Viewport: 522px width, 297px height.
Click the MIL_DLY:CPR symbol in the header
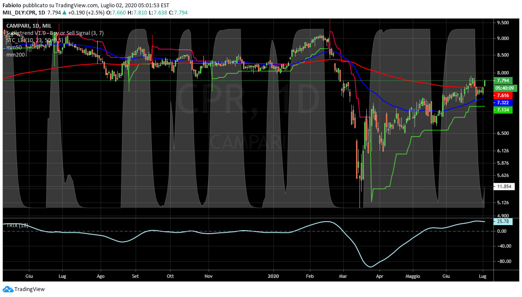tap(20, 12)
